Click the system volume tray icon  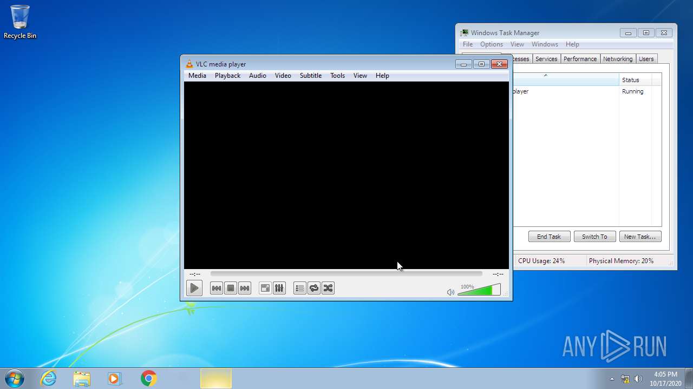click(x=638, y=379)
